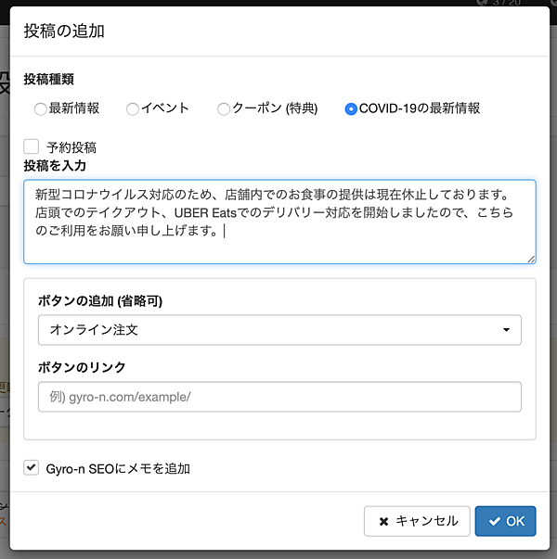The height and width of the screenshot is (559, 557).
Task: Choose the イベント post type
Action: tap(133, 109)
